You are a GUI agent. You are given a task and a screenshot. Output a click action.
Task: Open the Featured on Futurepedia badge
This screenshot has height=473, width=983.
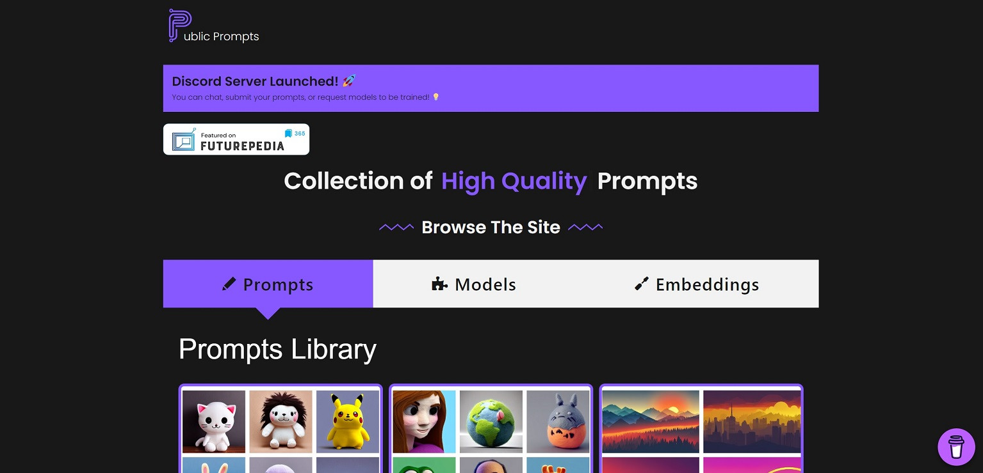click(x=236, y=139)
